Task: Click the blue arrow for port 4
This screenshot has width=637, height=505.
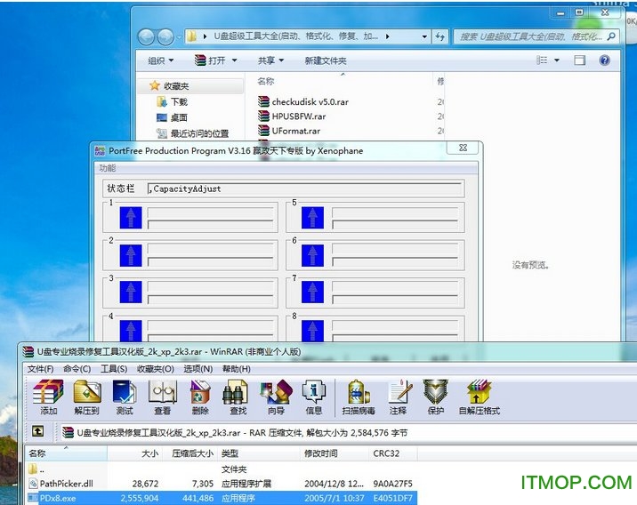Action: (x=131, y=330)
